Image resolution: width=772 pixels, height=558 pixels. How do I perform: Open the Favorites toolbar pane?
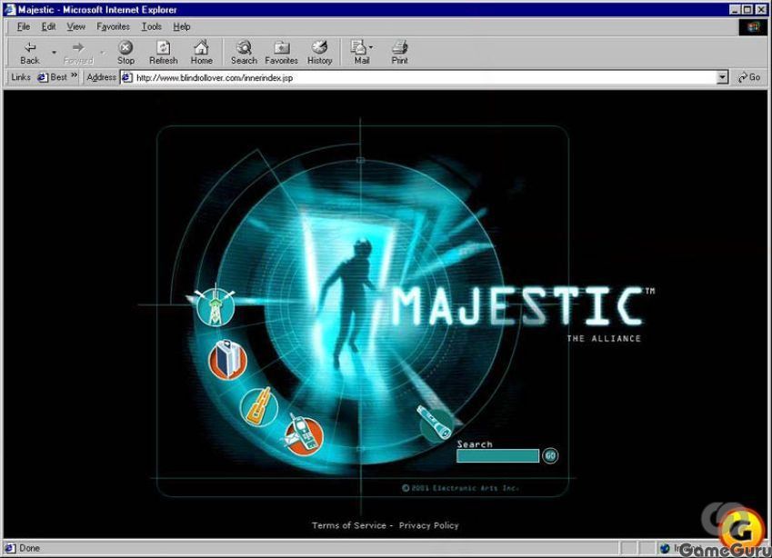pos(282,53)
